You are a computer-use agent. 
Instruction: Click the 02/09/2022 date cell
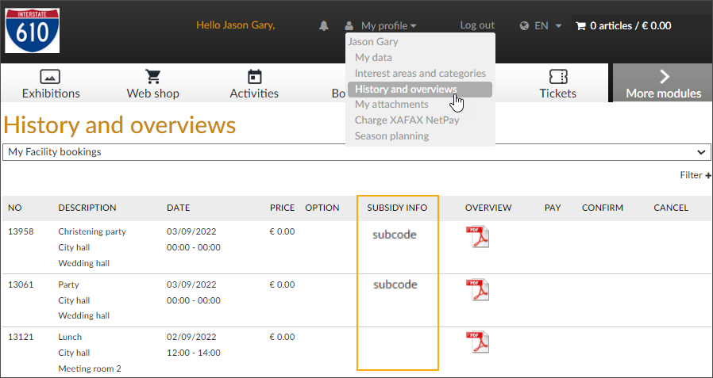pyautogui.click(x=191, y=337)
